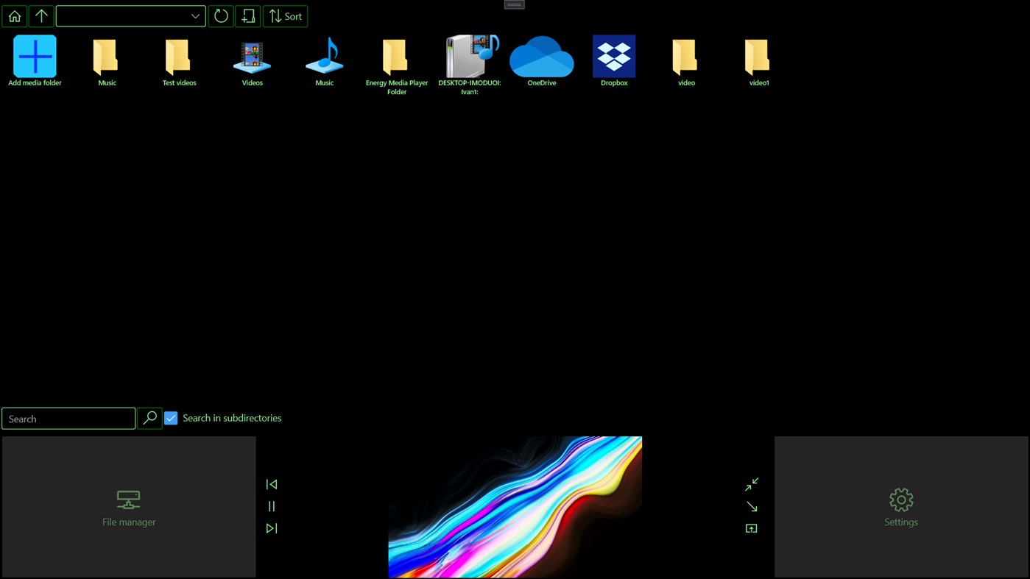This screenshot has height=579, width=1030.
Task: Open the File manager panel
Action: click(x=128, y=506)
